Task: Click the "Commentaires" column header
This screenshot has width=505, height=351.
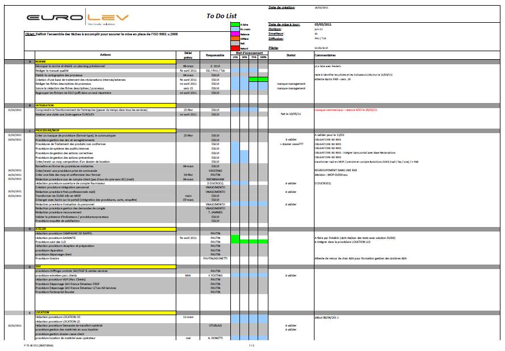Action: pos(325,55)
